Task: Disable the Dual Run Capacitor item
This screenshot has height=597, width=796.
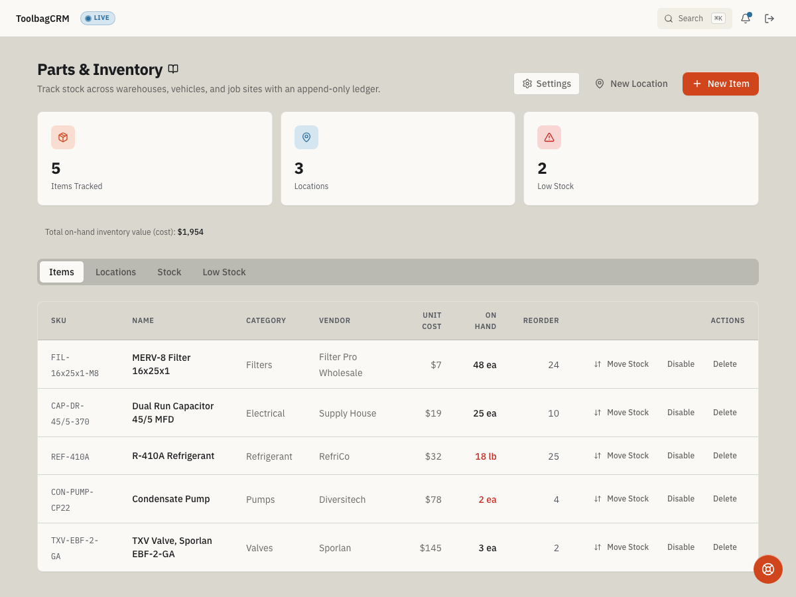Action: click(x=681, y=413)
